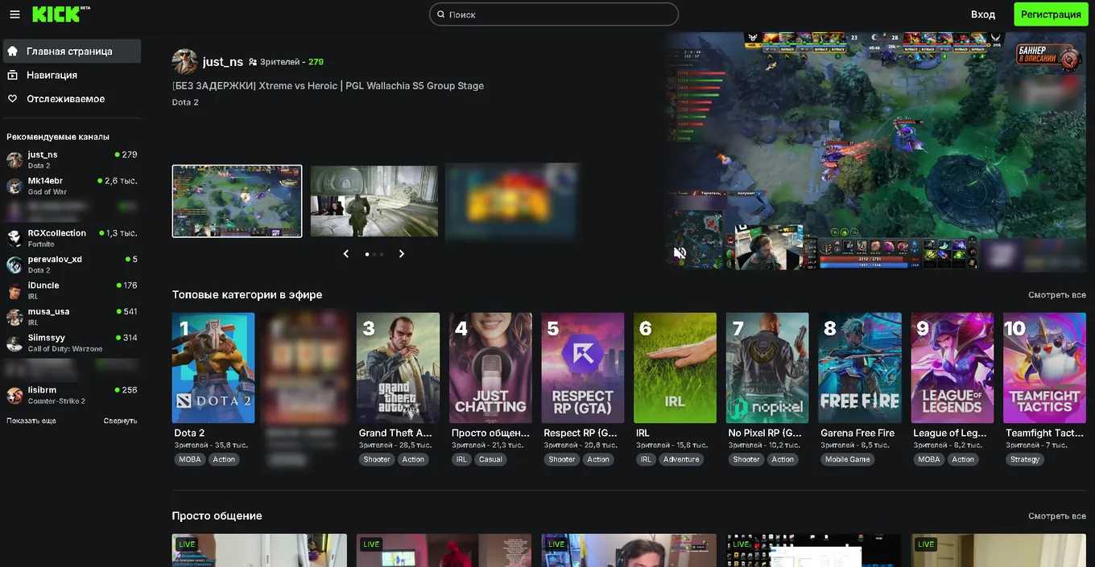
Task: Click the home icon in sidebar
Action: [x=13, y=51]
